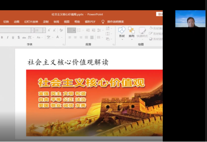Open the 排列 arrange menu

[x=131, y=33]
